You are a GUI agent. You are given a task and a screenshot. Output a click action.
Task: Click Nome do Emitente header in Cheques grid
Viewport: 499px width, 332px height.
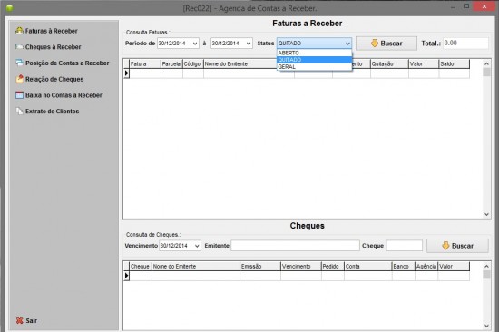pyautogui.click(x=196, y=267)
